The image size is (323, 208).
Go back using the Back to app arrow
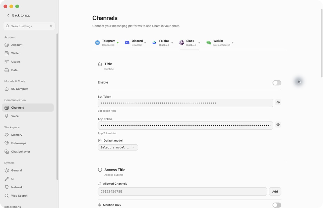8,15
